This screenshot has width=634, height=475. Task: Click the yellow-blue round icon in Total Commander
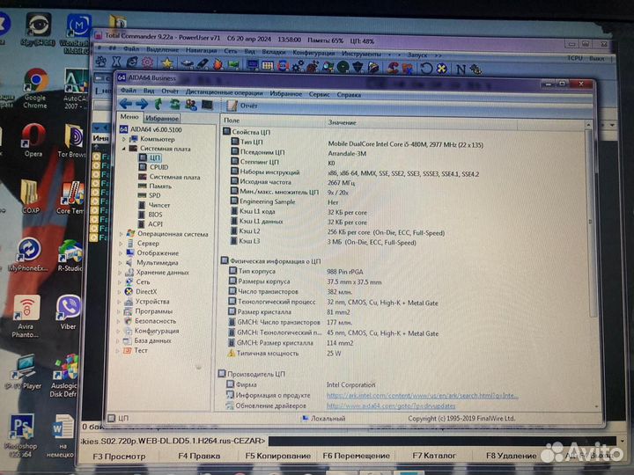point(441,69)
